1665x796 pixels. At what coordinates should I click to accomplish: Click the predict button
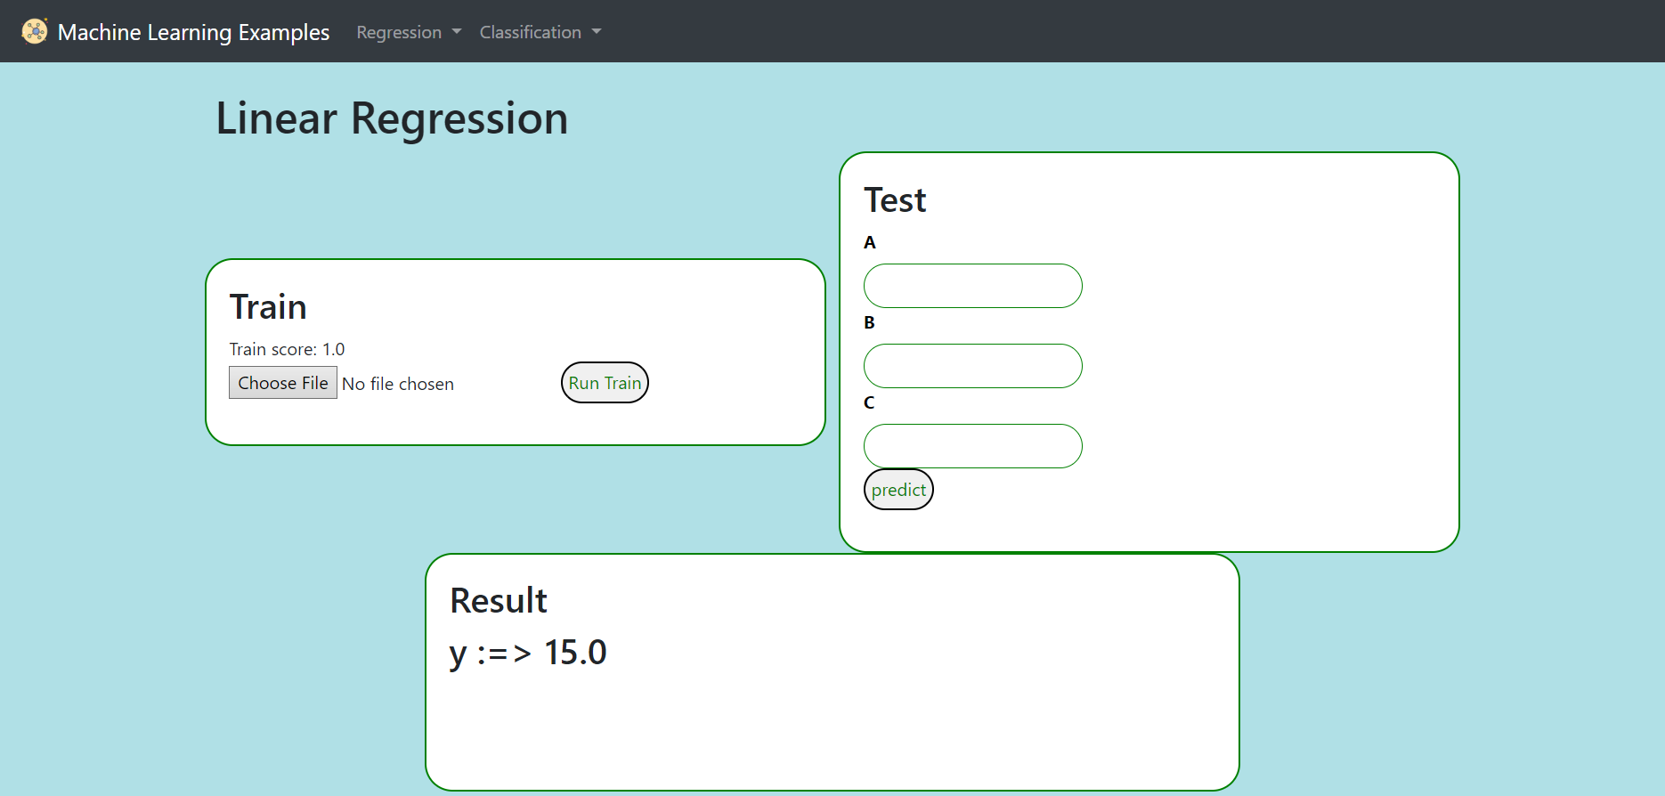[x=898, y=490]
